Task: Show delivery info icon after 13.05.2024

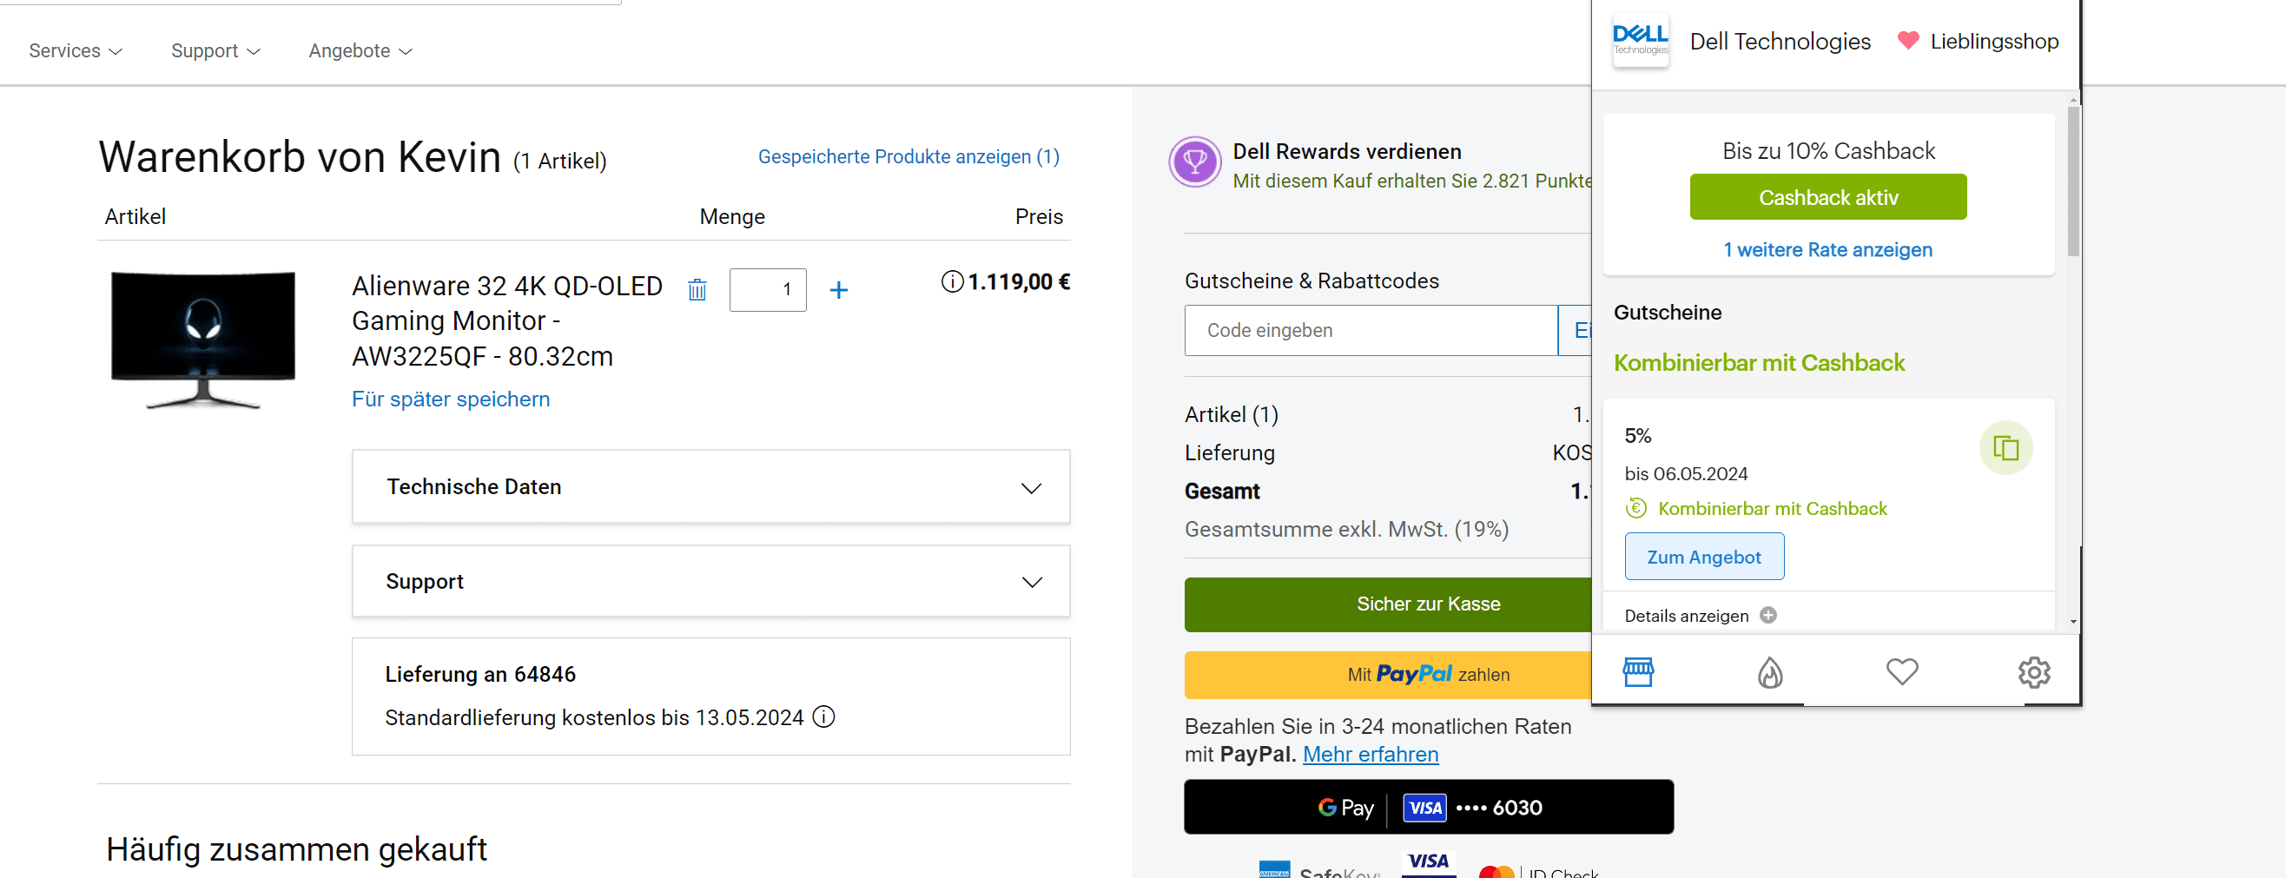Action: 823,716
